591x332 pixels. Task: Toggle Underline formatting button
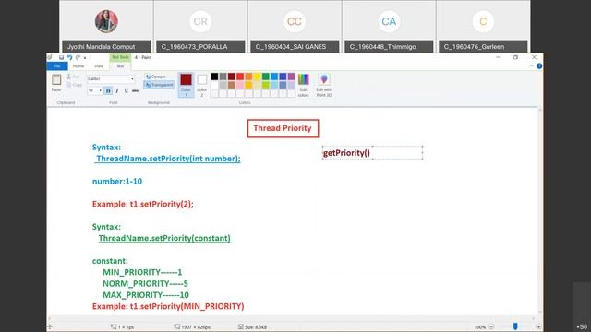[127, 90]
